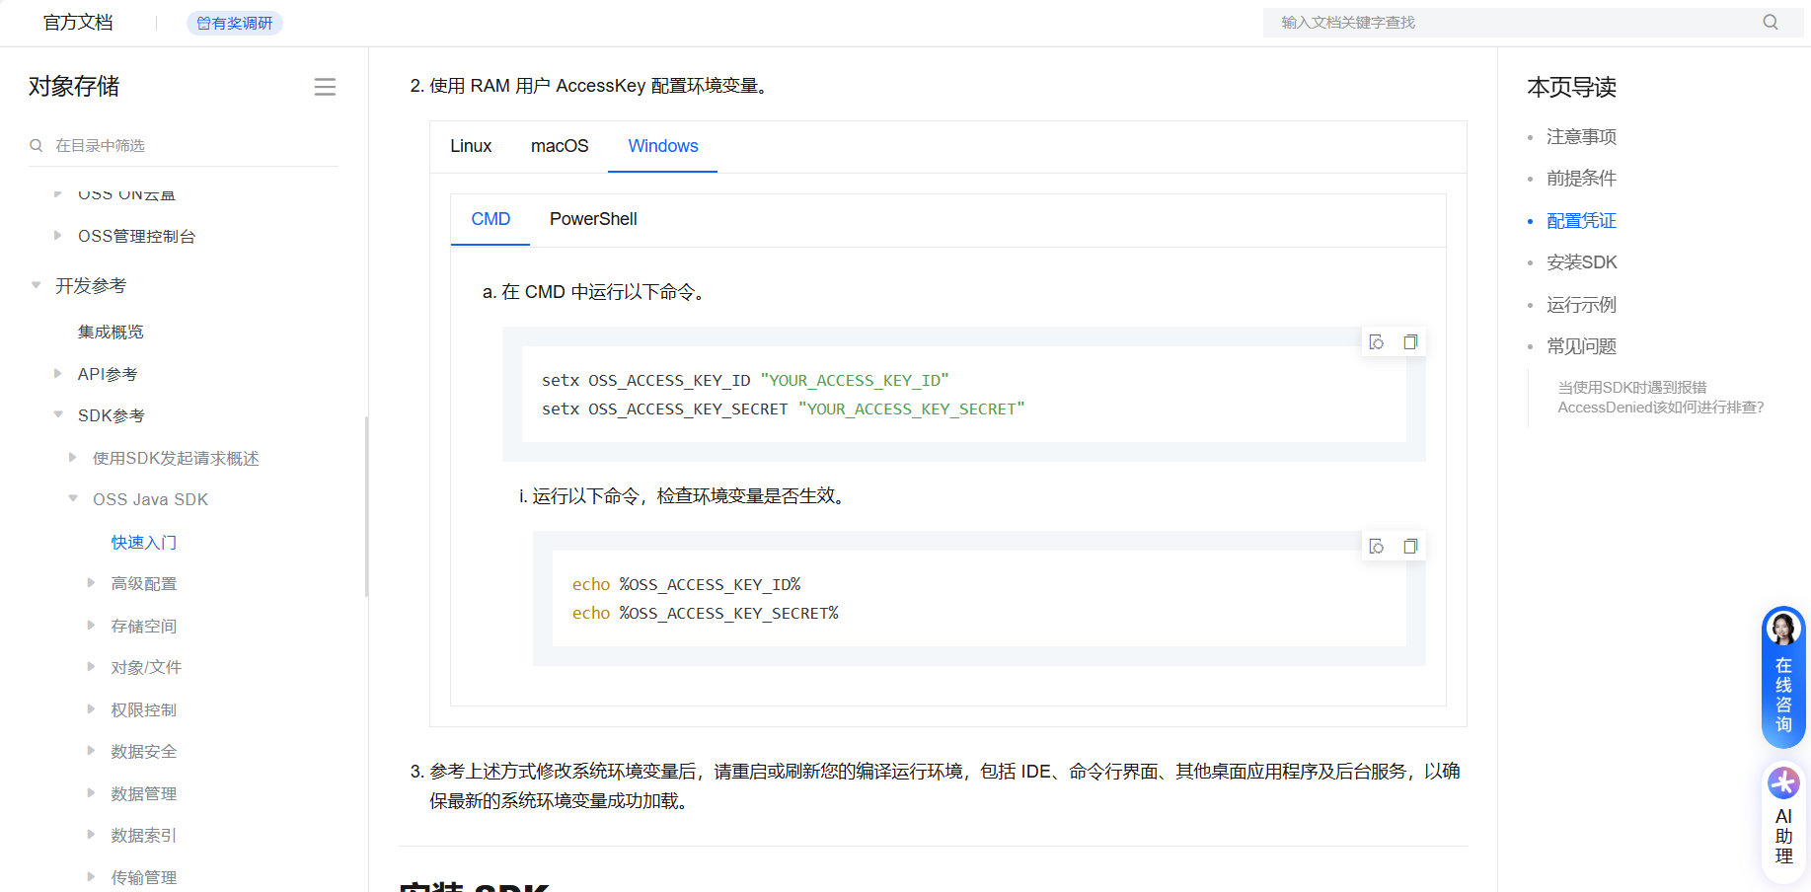The height and width of the screenshot is (892, 1811).
Task: Switch to the Linux tab
Action: [x=471, y=146]
